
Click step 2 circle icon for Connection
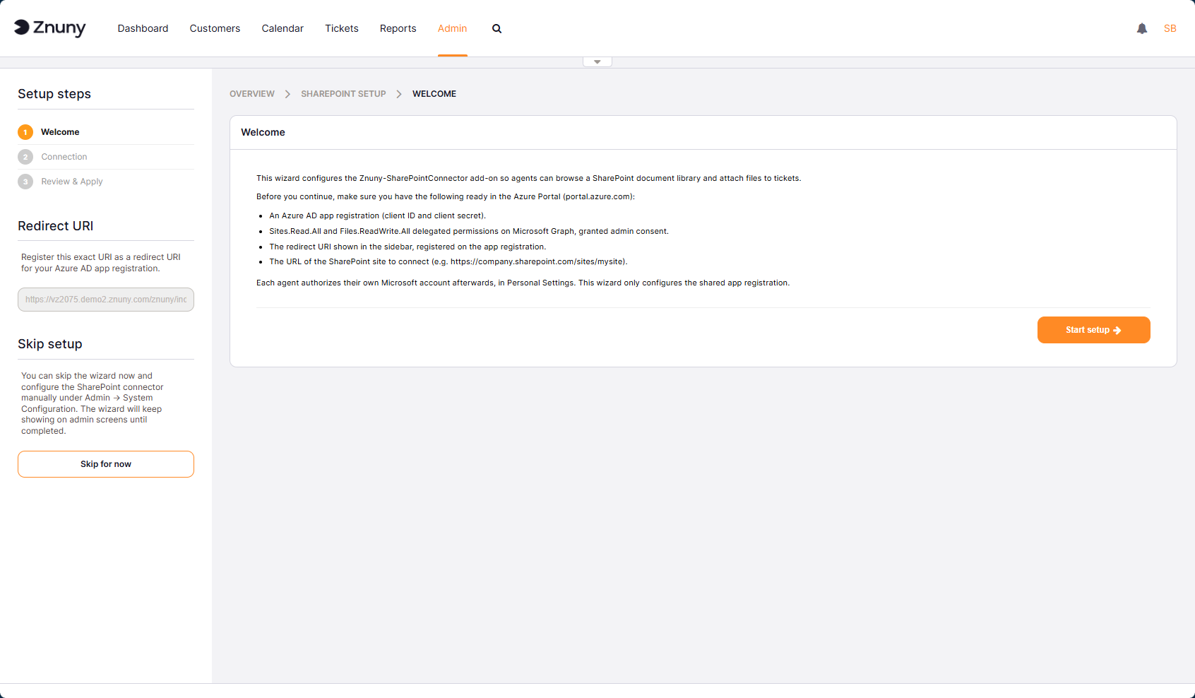point(25,157)
